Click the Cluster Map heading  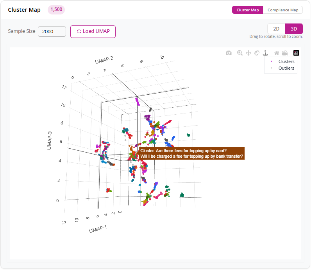24,10
